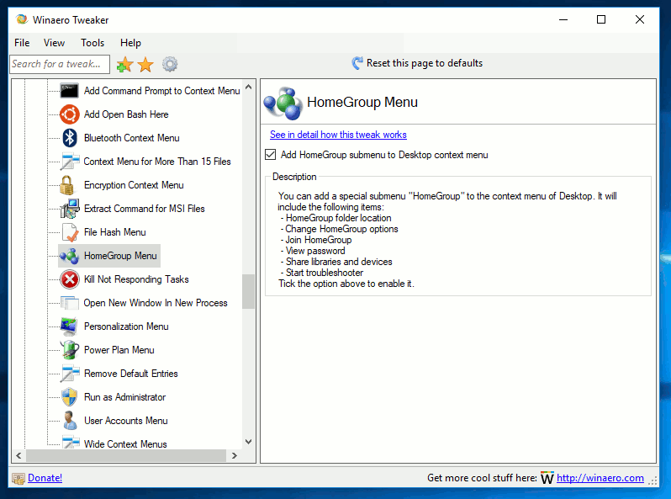Click the Kill Not Responding Tasks red icon
The width and height of the screenshot is (671, 499).
click(70, 279)
